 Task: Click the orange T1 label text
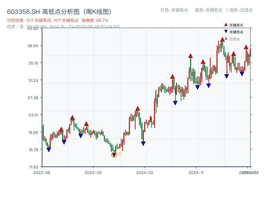pyautogui.click(x=120, y=154)
